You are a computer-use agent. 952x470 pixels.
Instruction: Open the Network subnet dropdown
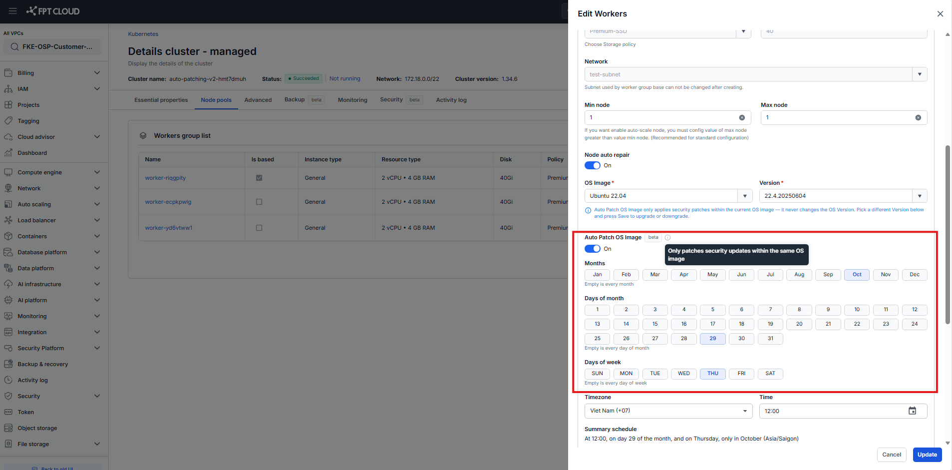920,74
